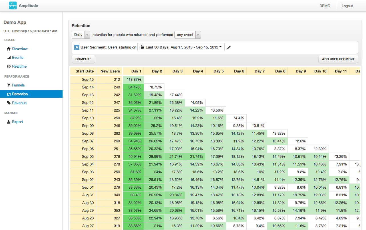The height and width of the screenshot is (230, 366).
Task: Click the Overview home icon
Action: [9, 49]
